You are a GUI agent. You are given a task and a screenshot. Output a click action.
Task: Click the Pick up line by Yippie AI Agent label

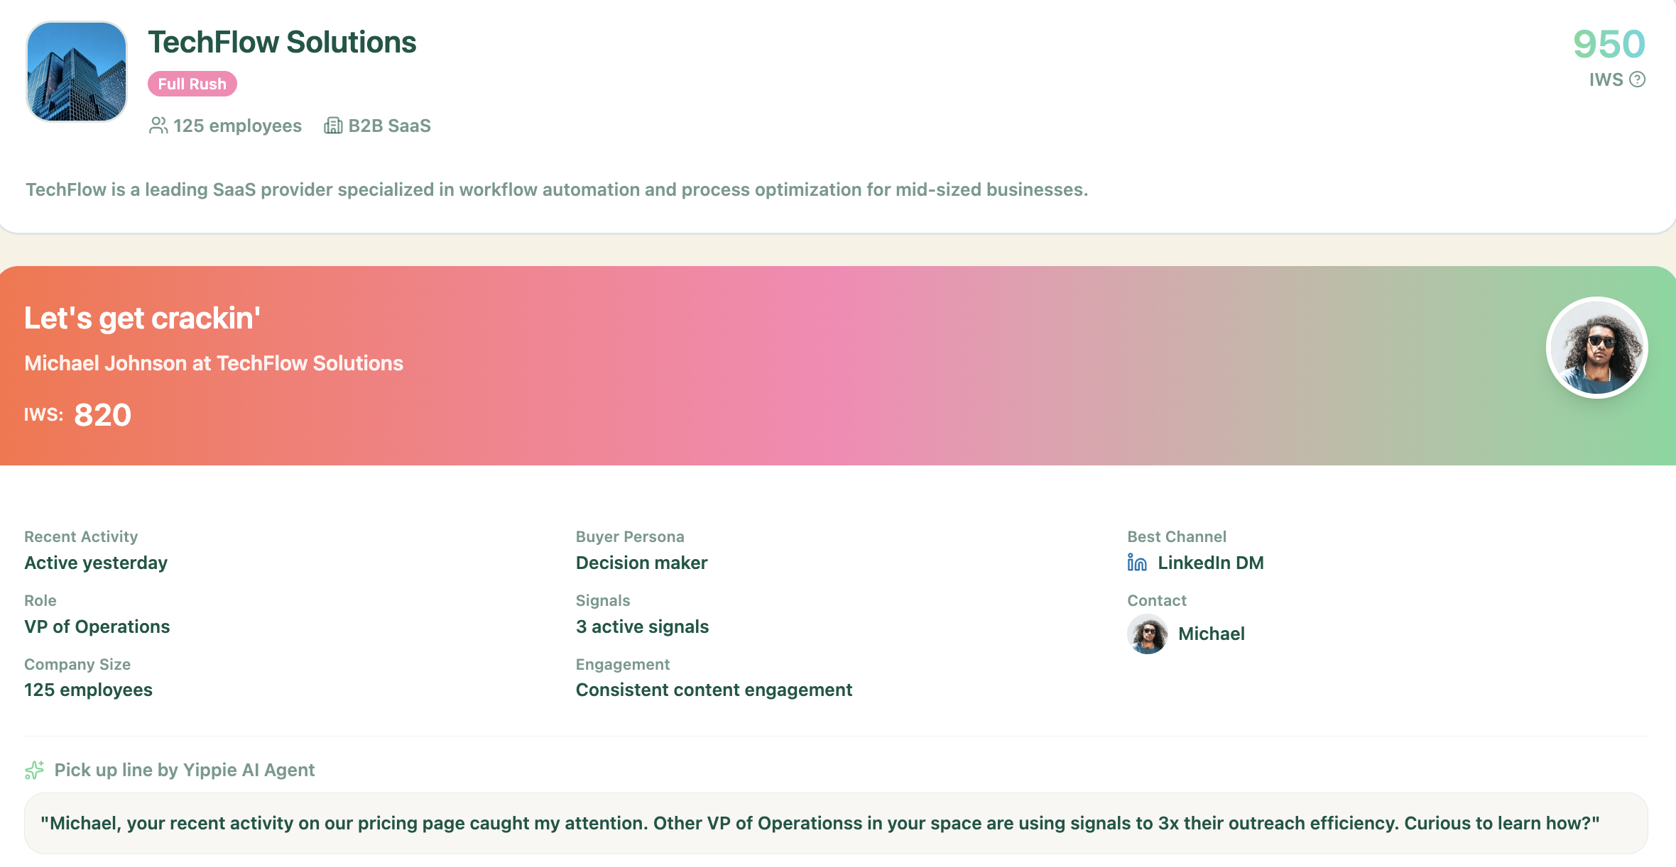click(185, 770)
